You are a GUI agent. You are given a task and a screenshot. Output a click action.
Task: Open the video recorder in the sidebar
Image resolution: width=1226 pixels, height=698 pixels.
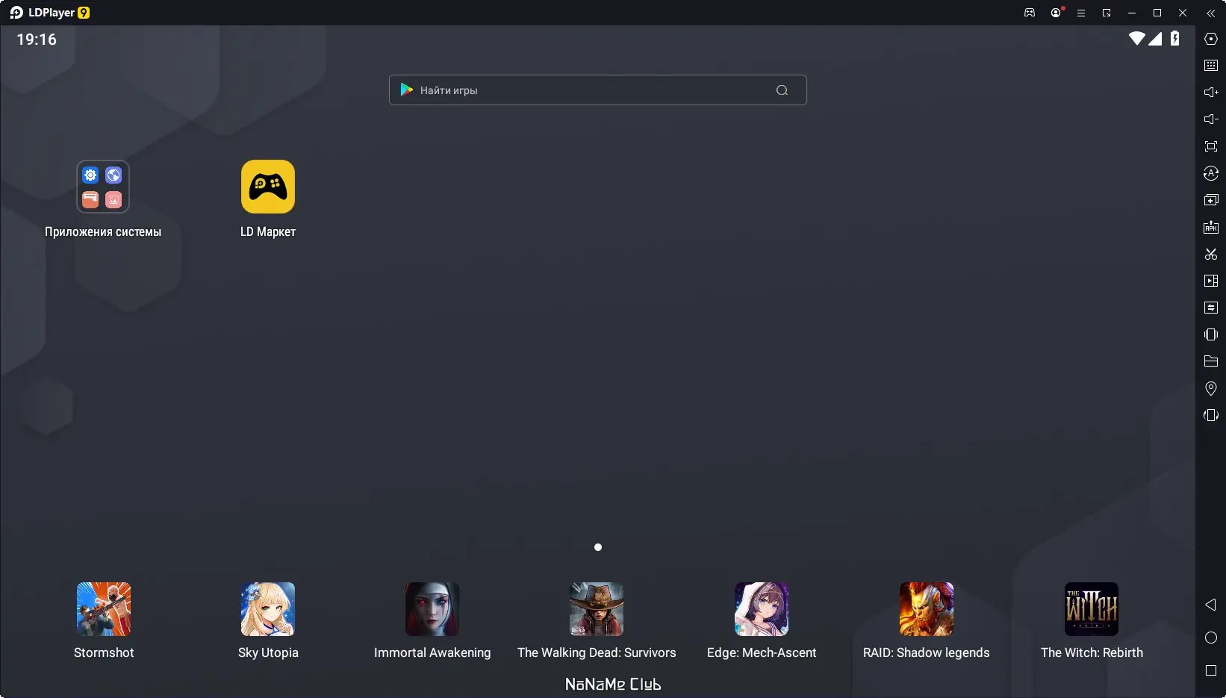coord(1211,281)
